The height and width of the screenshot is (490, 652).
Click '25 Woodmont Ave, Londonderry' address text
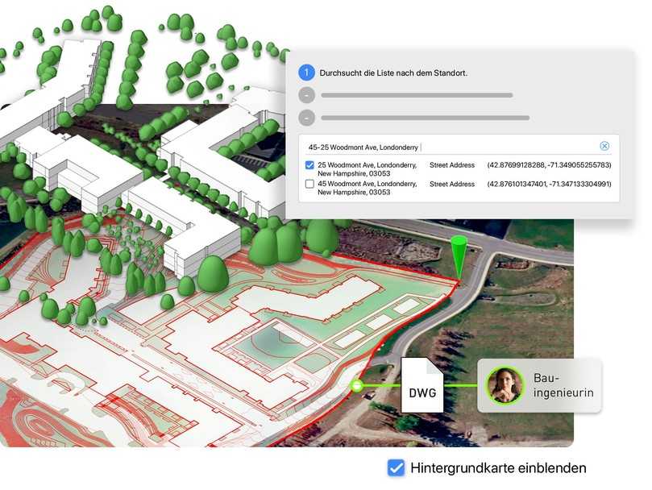coord(367,169)
